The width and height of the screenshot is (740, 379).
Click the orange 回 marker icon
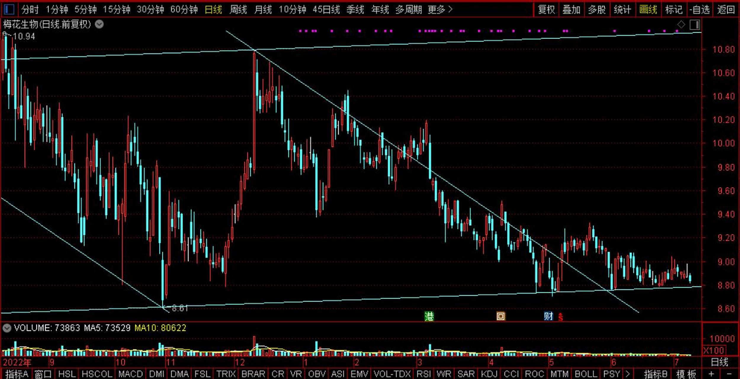click(x=500, y=316)
